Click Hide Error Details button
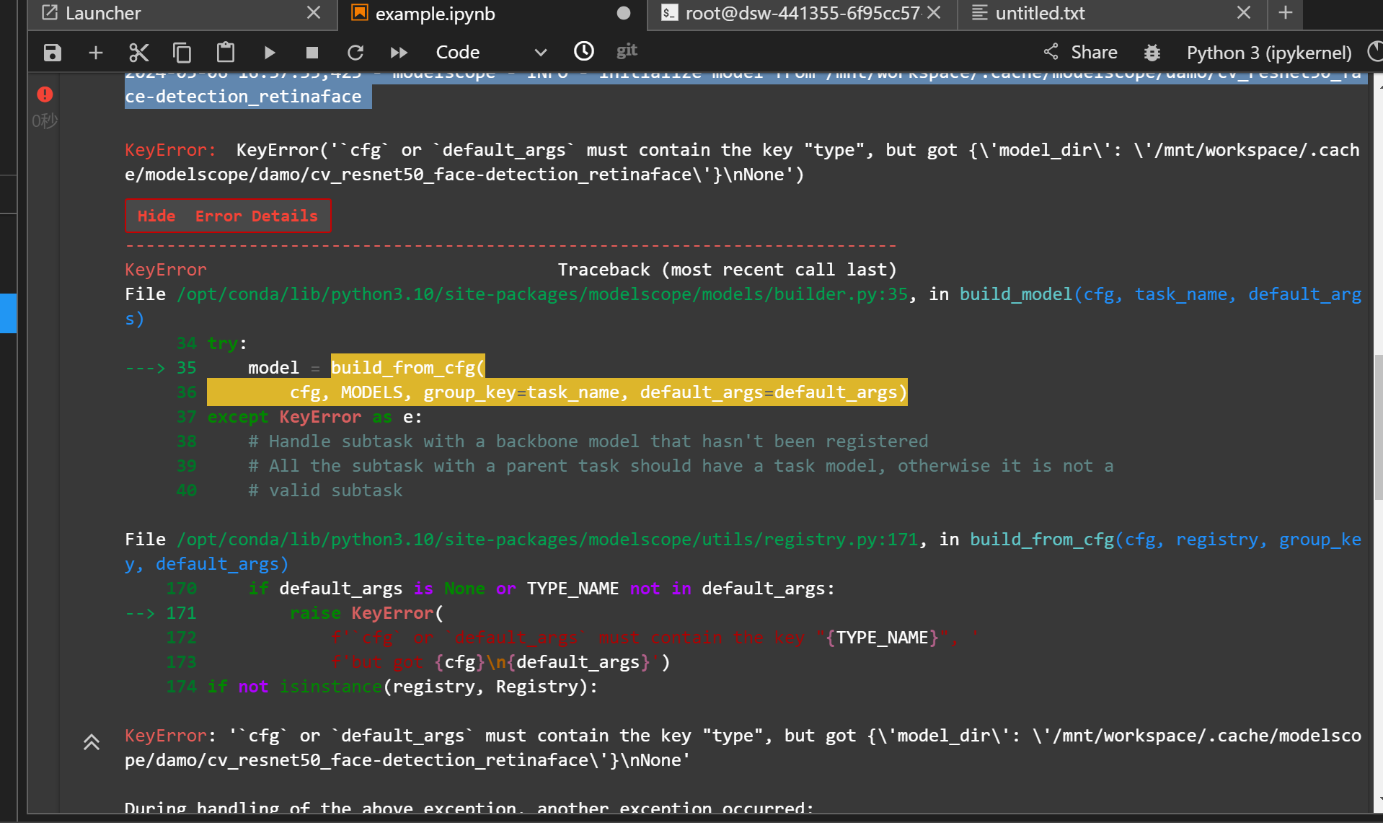The width and height of the screenshot is (1383, 823). tap(228, 216)
